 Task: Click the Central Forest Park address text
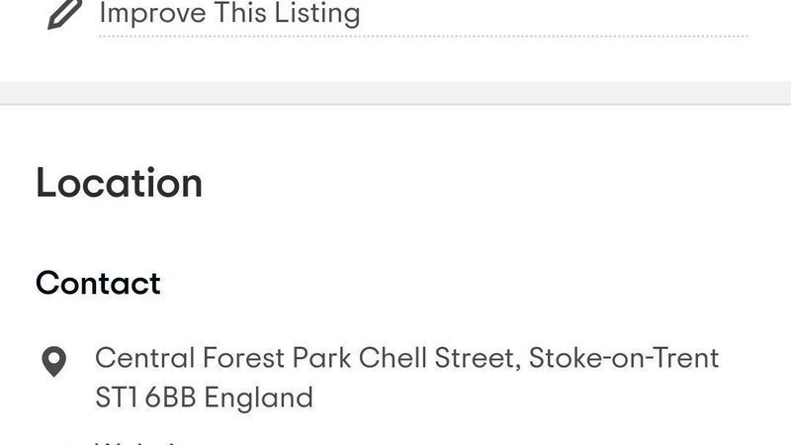point(406,357)
